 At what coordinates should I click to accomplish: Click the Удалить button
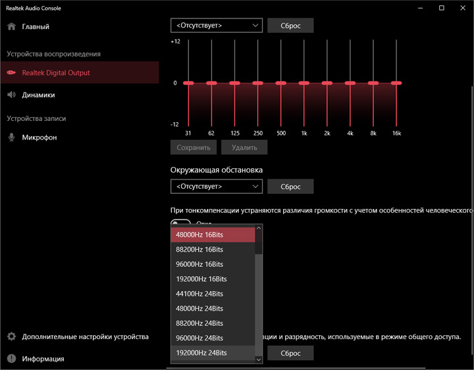click(244, 147)
